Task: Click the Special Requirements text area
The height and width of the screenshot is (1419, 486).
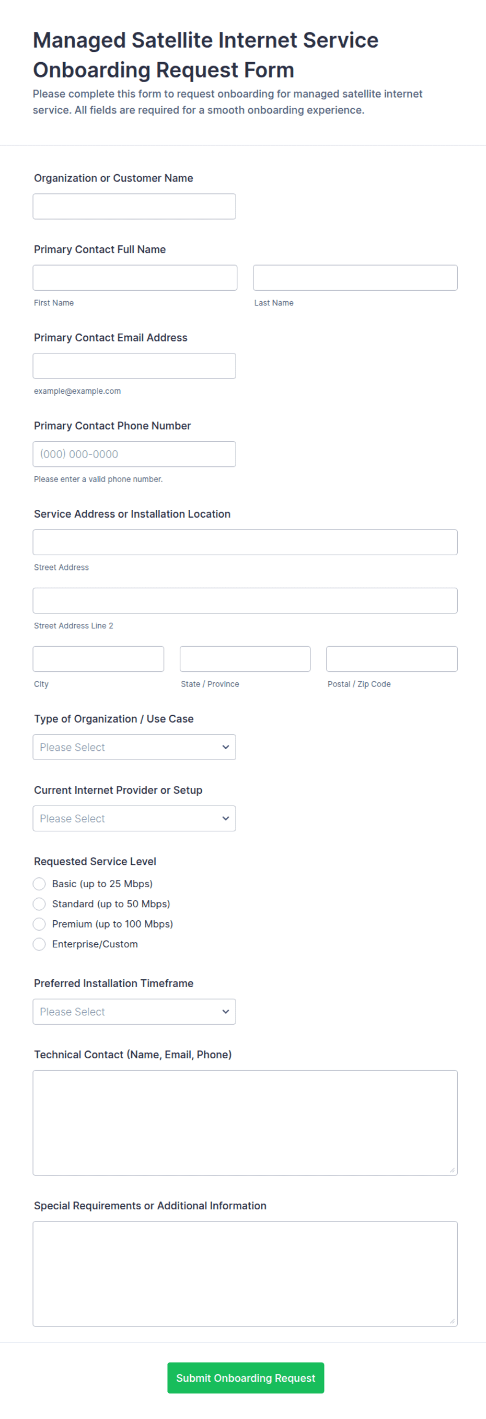Action: tap(245, 1274)
